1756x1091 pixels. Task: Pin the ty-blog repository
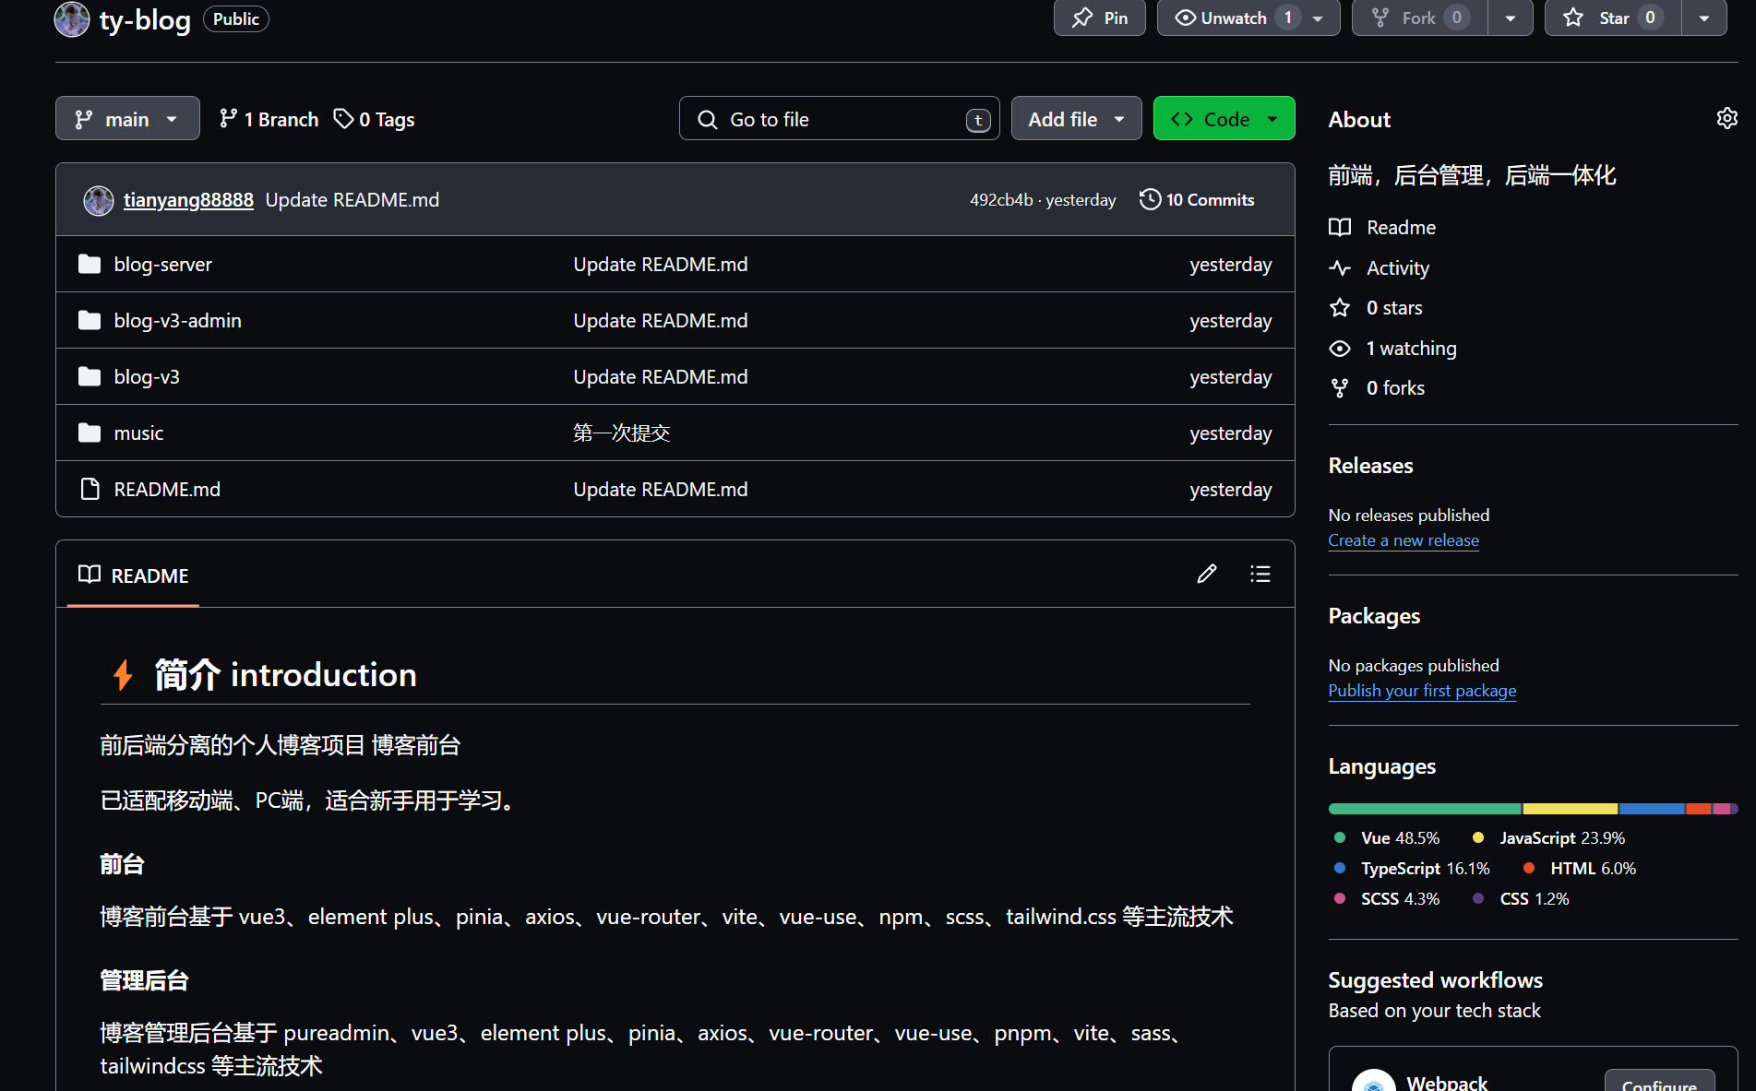coord(1100,18)
